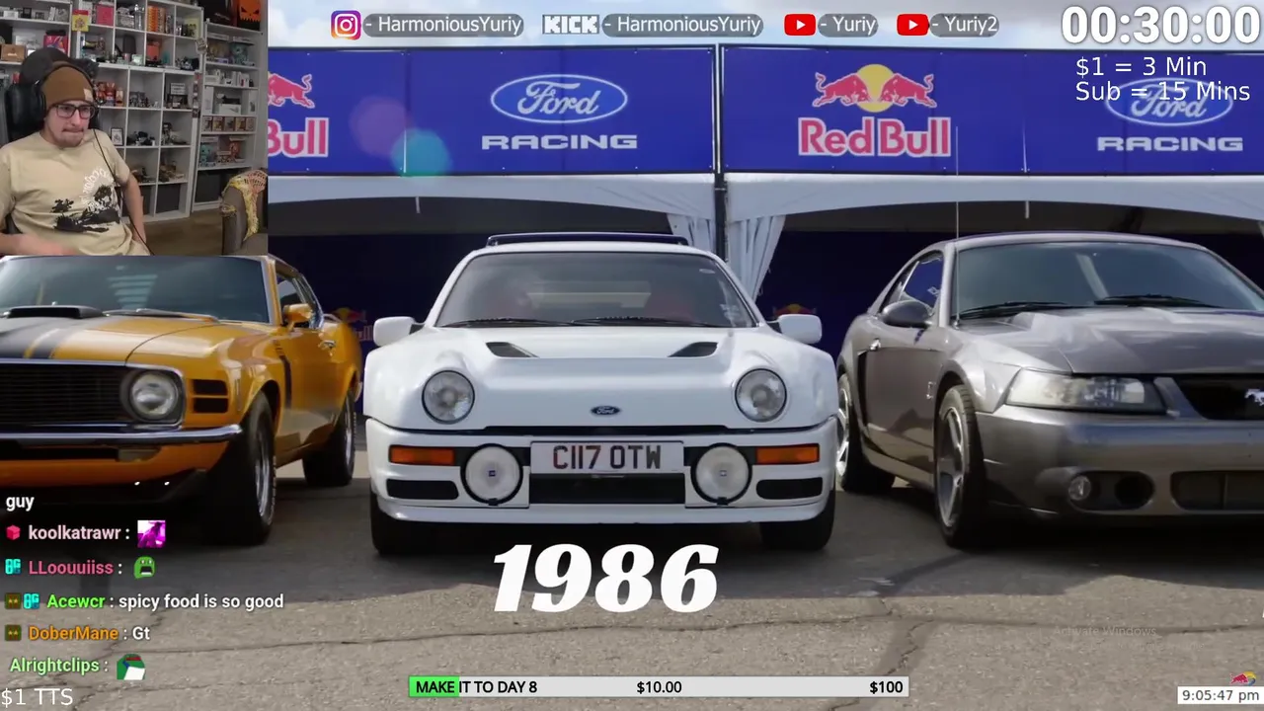Screen dimensions: 1264x711
Task: Click the '$1 TTS' label
Action: coord(37,697)
